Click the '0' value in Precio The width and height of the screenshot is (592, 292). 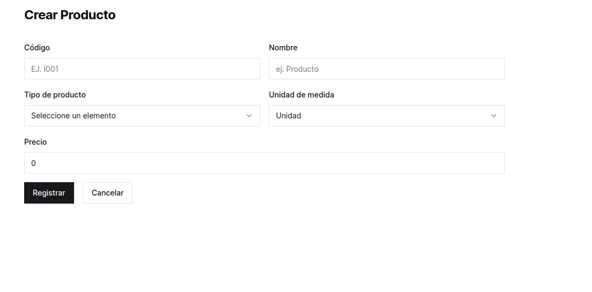pyautogui.click(x=33, y=163)
